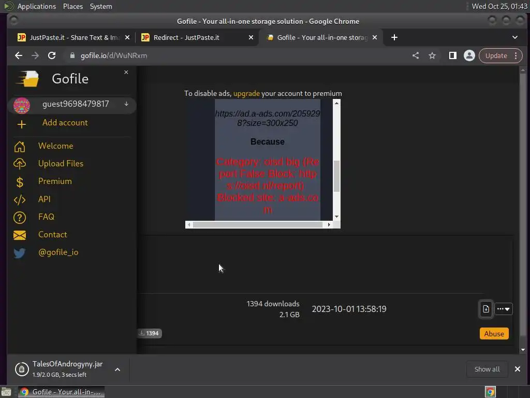Click the 1394 downloads text

pyautogui.click(x=273, y=304)
